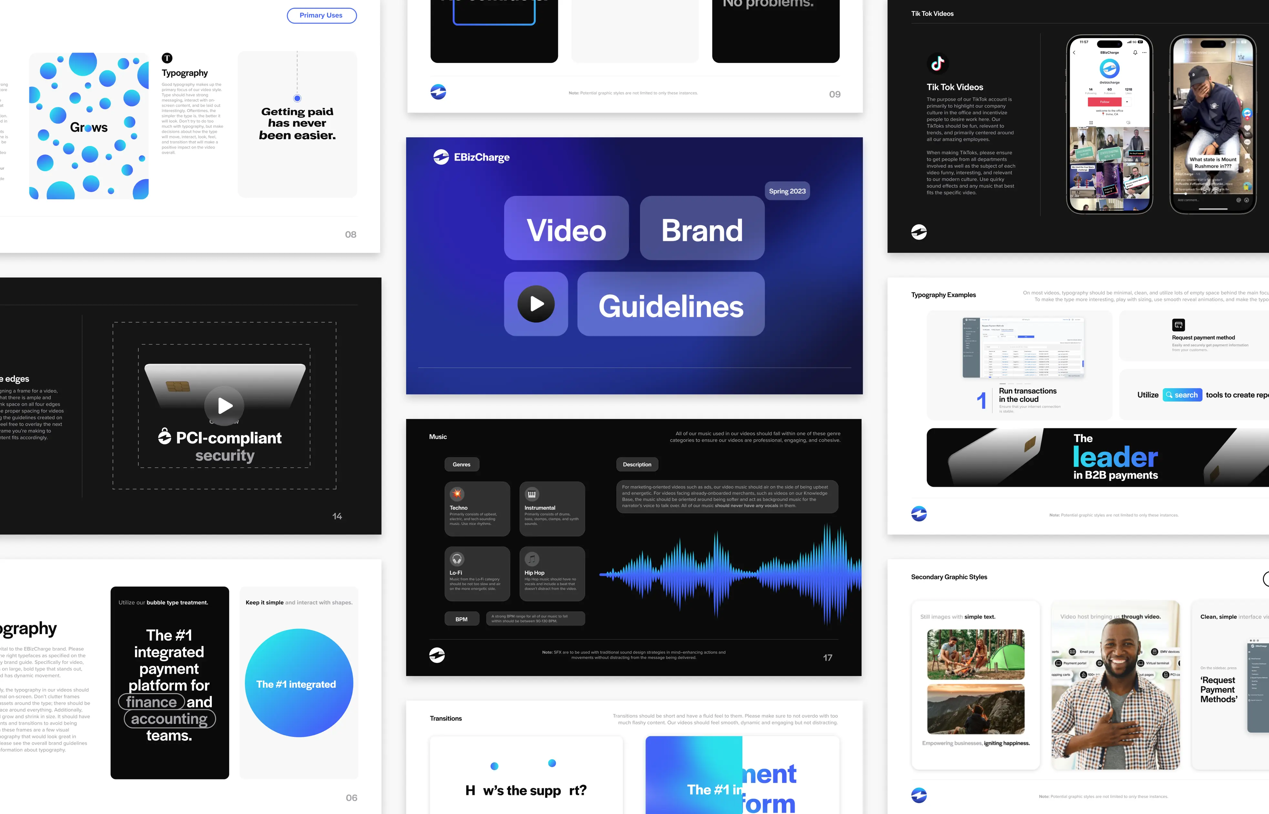Click the TikTok logo icon
This screenshot has height=814, width=1269.
pyautogui.click(x=938, y=64)
